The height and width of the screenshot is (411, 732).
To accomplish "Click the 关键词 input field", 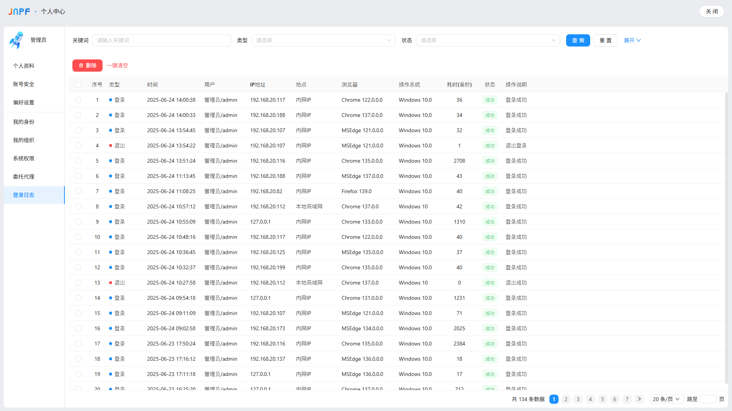I will tap(161, 40).
